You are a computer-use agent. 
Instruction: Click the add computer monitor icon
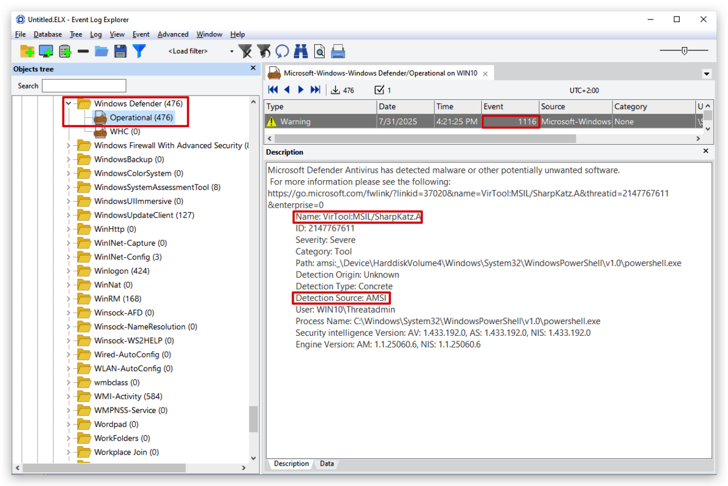point(46,51)
